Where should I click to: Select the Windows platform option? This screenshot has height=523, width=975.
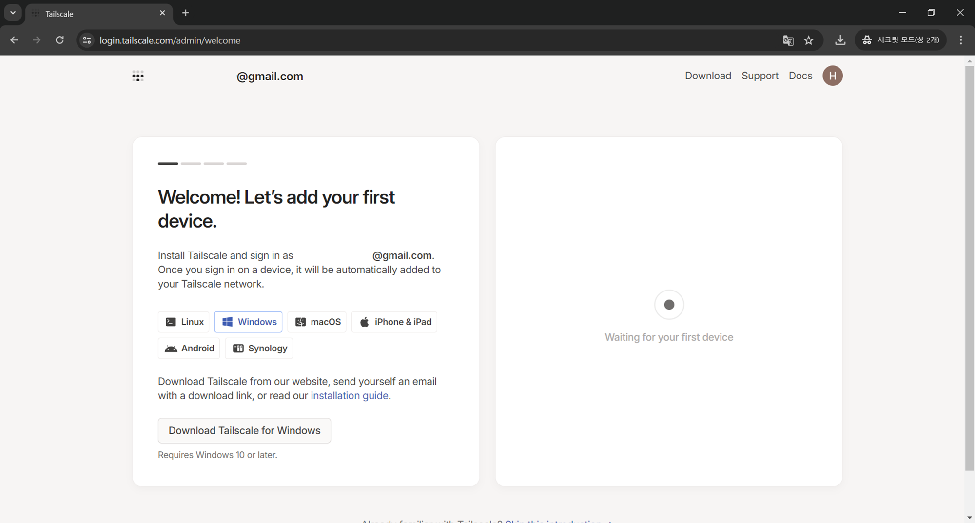click(x=248, y=322)
